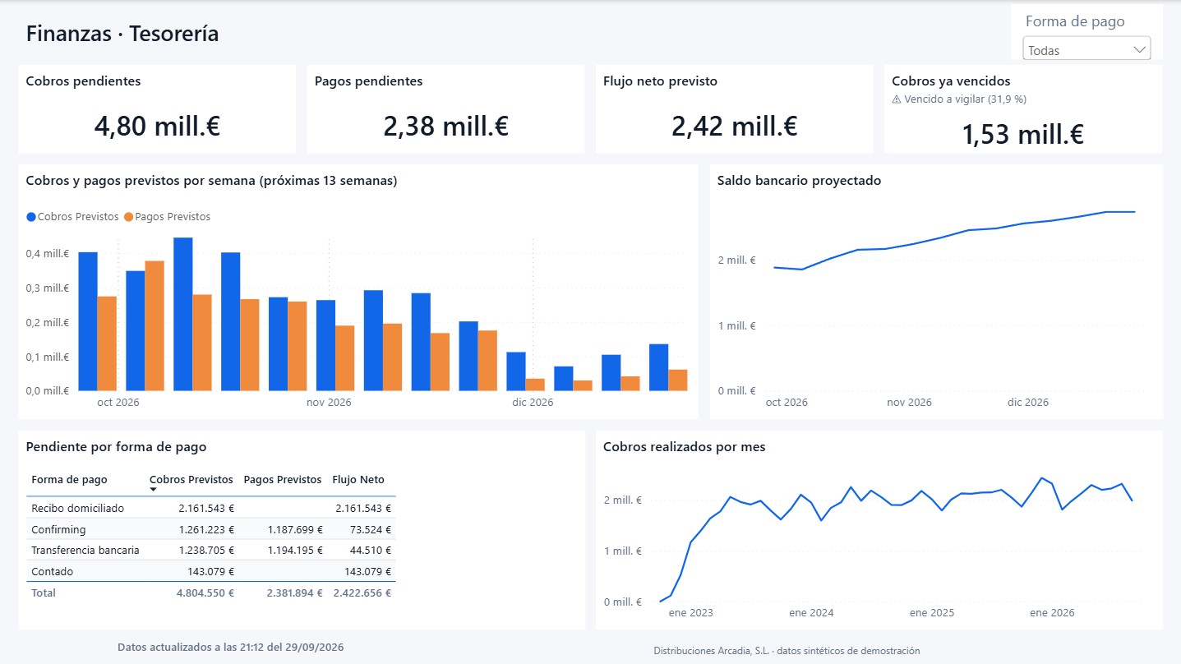Select the Recibo domiciliado row
1181x664 pixels.
tap(211, 509)
